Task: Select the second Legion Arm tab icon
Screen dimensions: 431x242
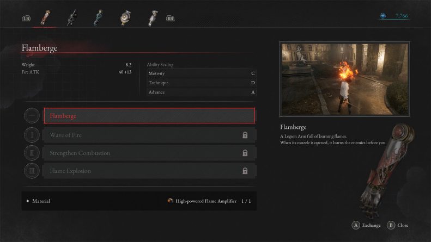Action: click(x=72, y=18)
